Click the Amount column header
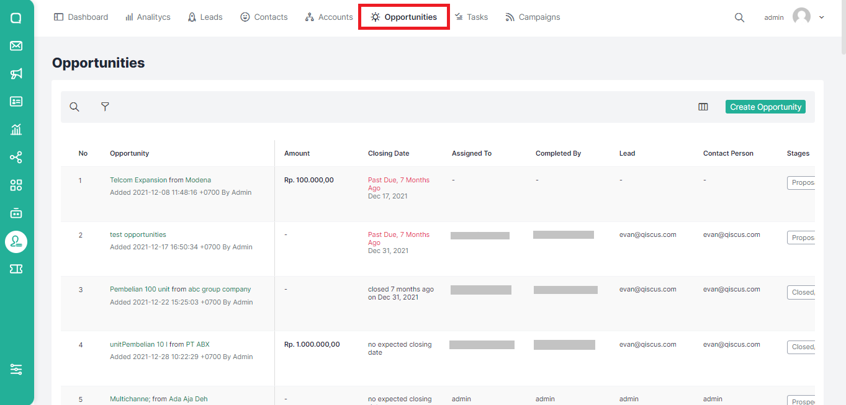846x405 pixels. click(297, 153)
